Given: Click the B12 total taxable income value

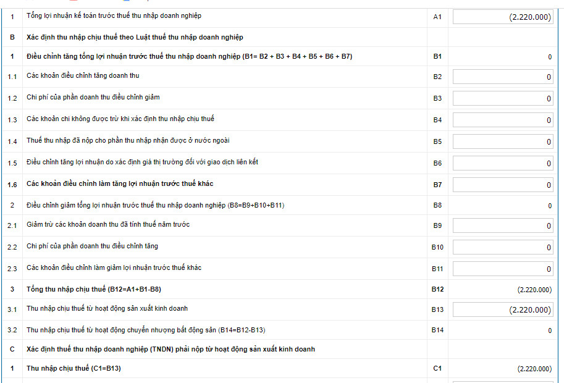Looking at the screenshot, I should click(x=534, y=290).
